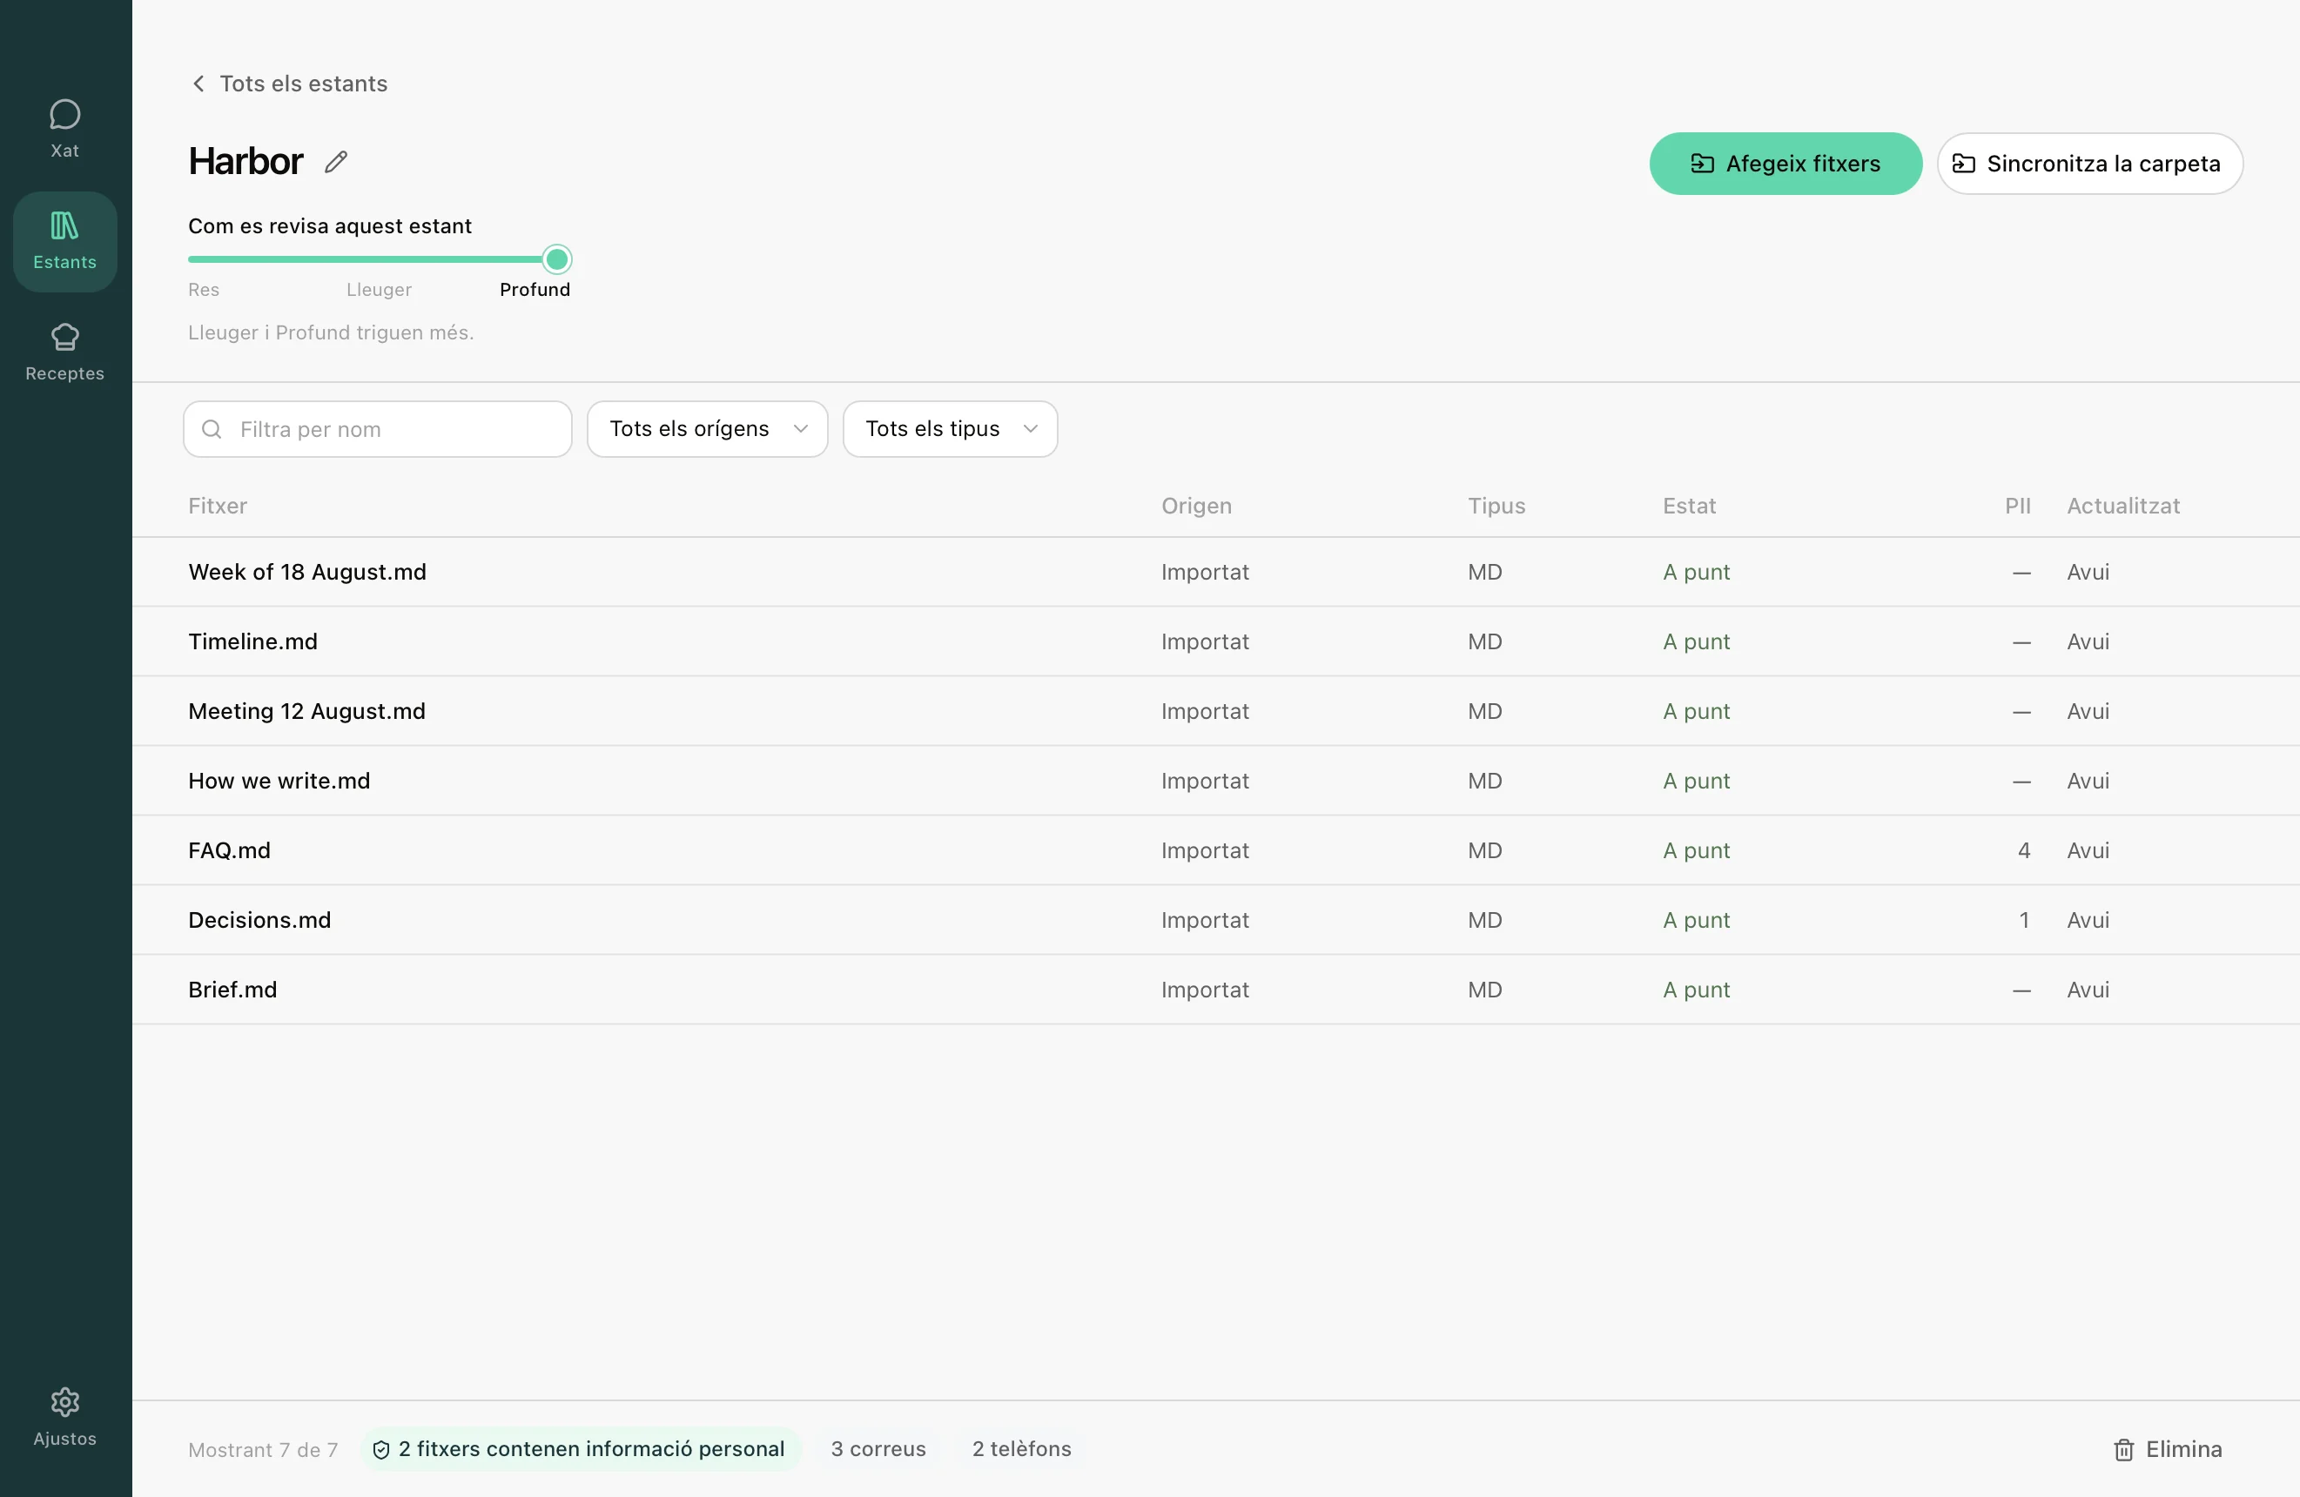Sort by the Fitxer column header
The image size is (2300, 1497).
(x=218, y=506)
